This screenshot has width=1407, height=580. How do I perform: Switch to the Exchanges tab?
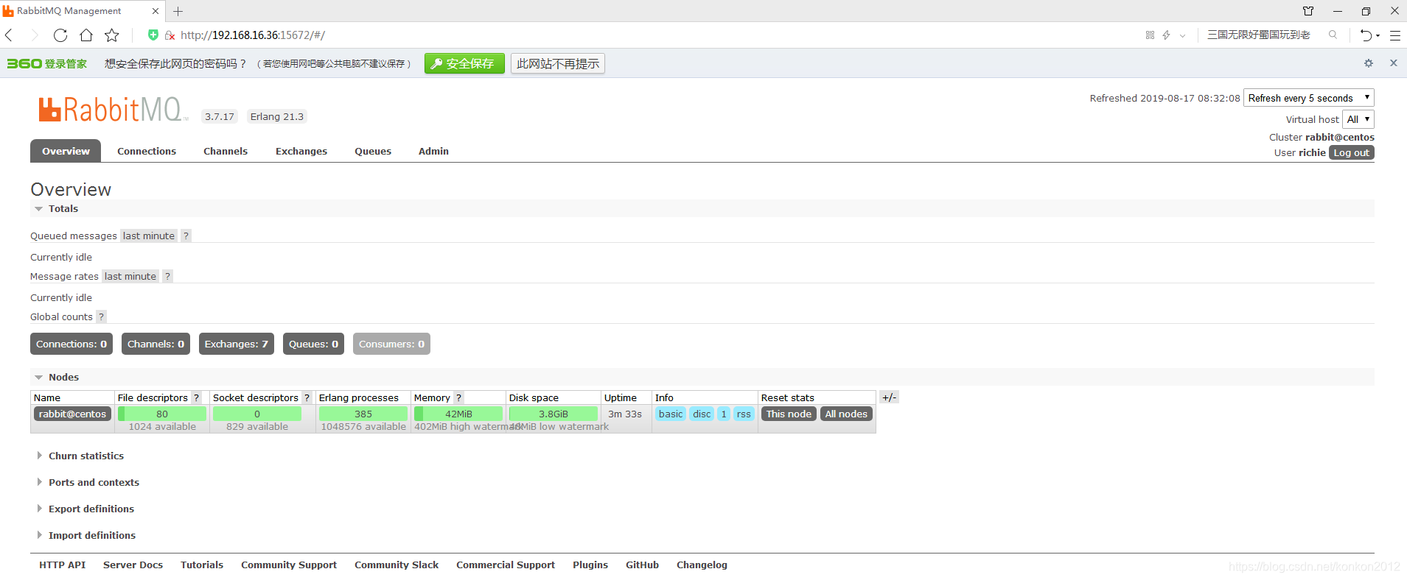(x=301, y=151)
